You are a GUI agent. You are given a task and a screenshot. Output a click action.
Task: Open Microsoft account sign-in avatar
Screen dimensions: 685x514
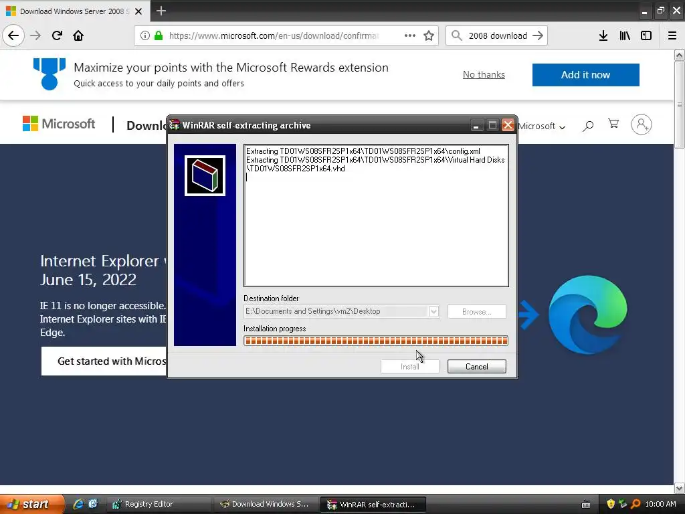point(642,124)
